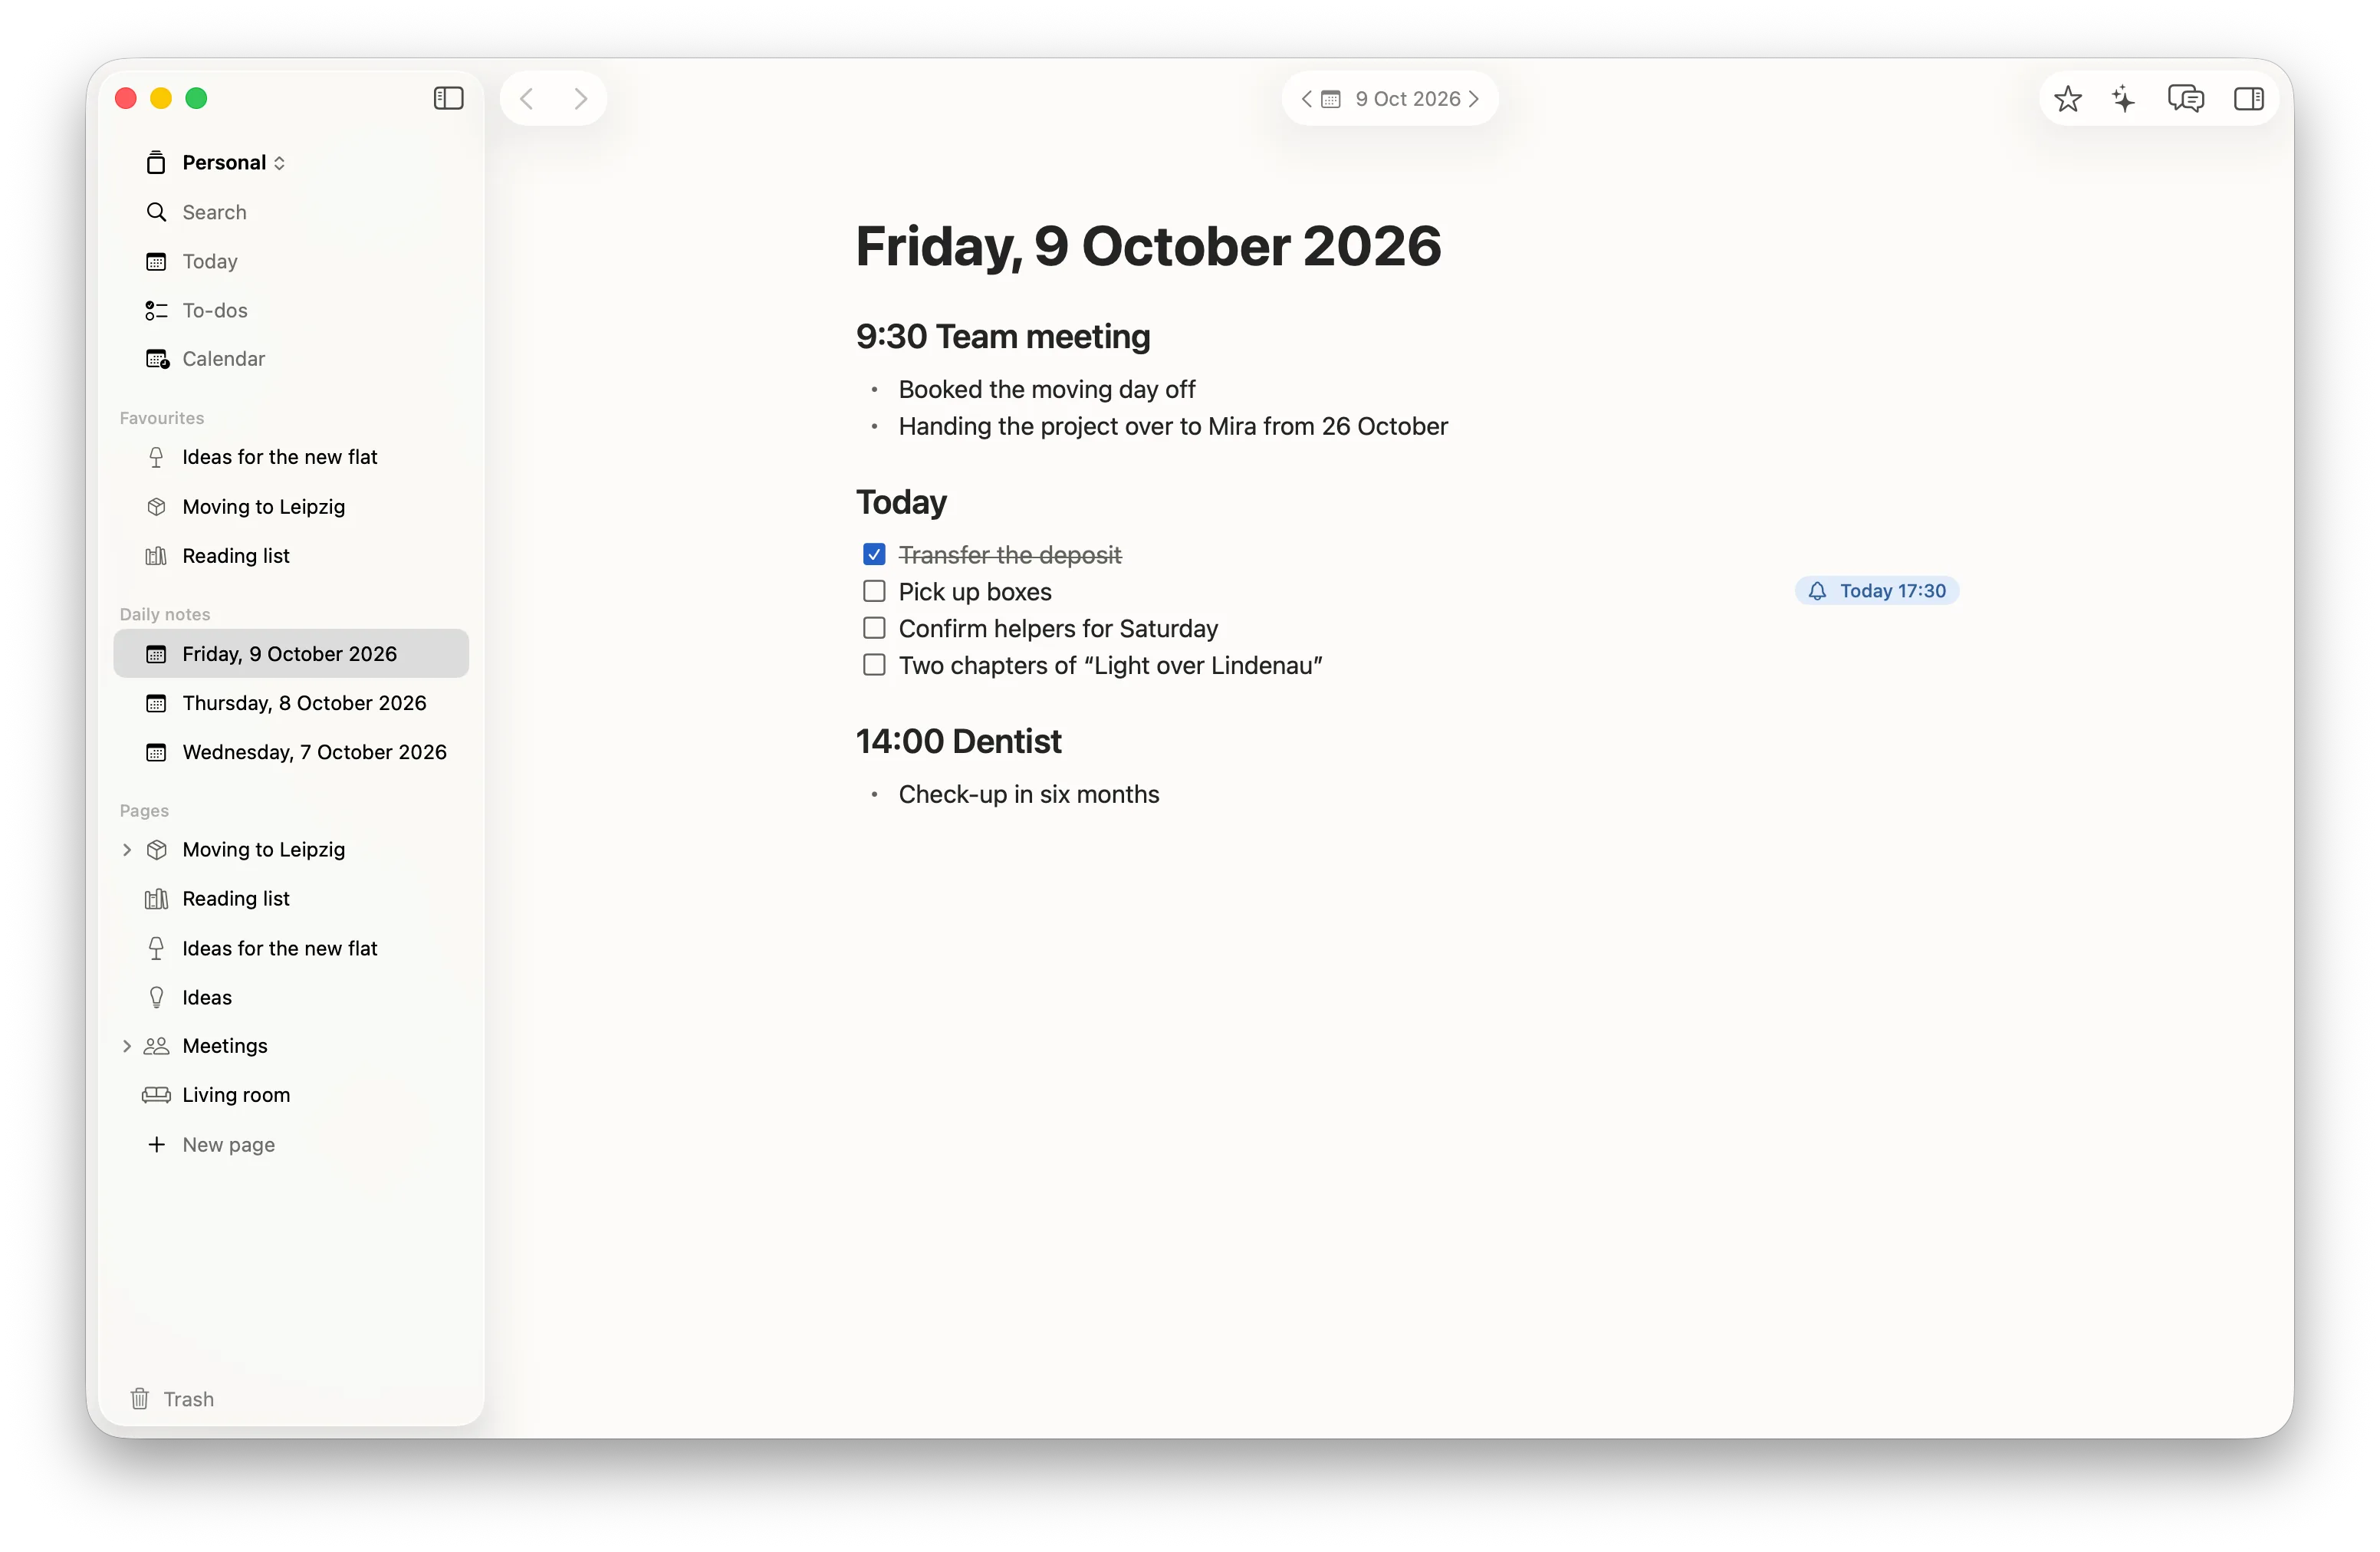Open the Ideas page
Screen dimensions: 2380x1552
[x=290, y=997]
